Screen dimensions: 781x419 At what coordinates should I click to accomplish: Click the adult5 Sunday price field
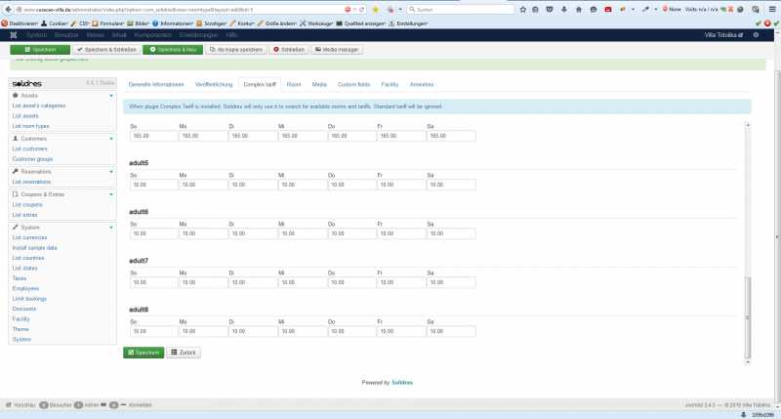(151, 184)
